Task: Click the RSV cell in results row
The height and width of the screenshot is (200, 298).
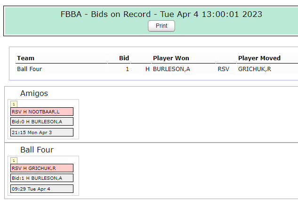Action: (223, 69)
